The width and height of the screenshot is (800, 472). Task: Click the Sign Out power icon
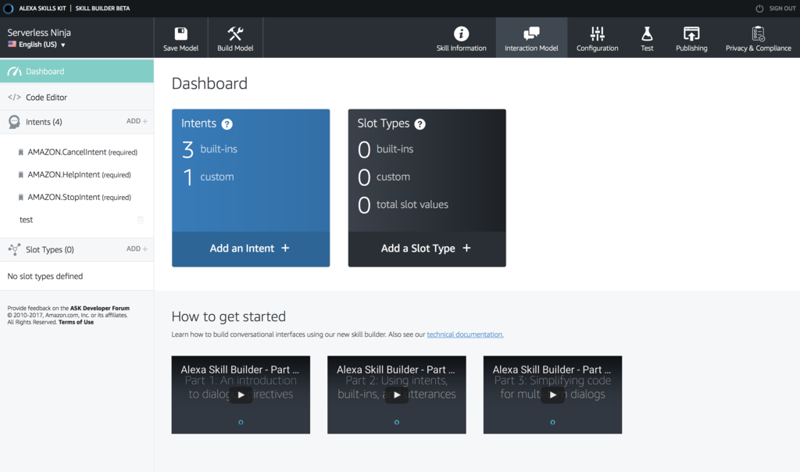[x=759, y=8]
